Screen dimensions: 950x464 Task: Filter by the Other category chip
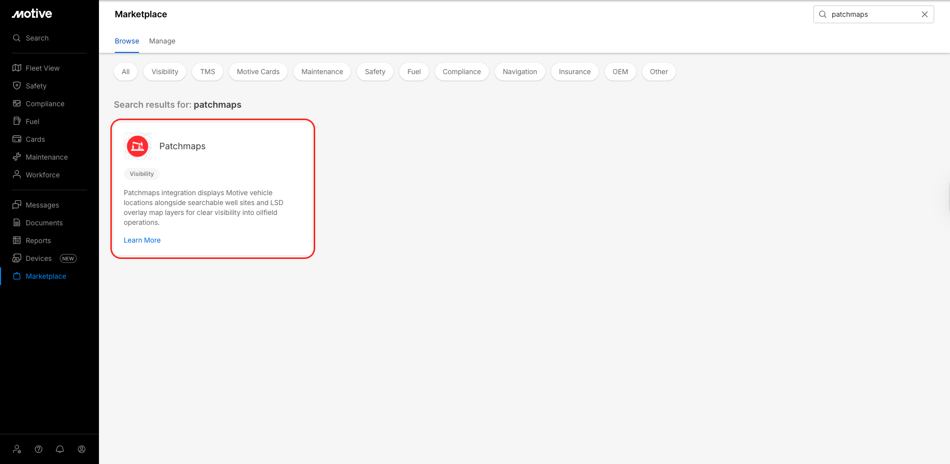[659, 72]
